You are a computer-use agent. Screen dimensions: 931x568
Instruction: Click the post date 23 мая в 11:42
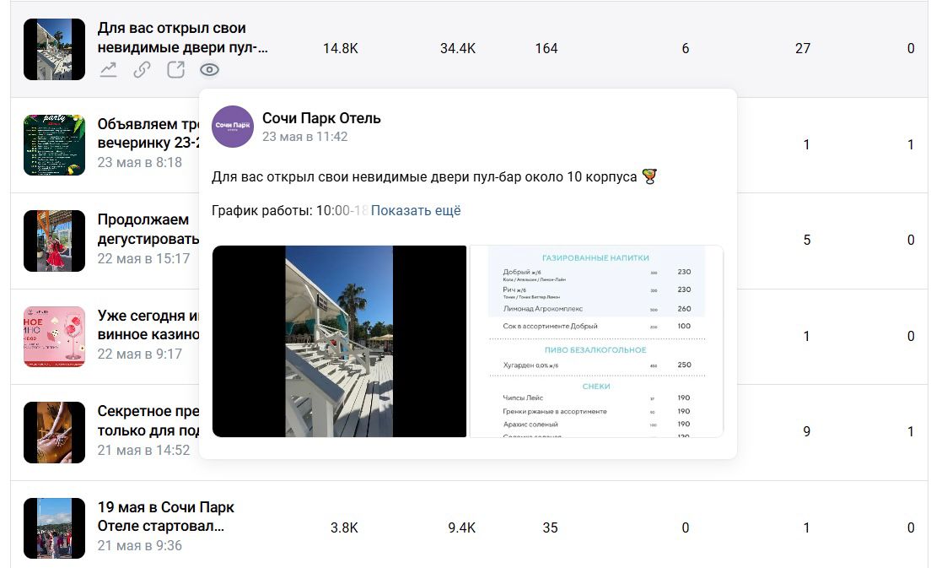[305, 137]
